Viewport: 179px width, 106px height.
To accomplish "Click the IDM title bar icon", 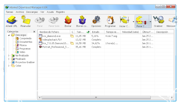I will tap(7, 7).
